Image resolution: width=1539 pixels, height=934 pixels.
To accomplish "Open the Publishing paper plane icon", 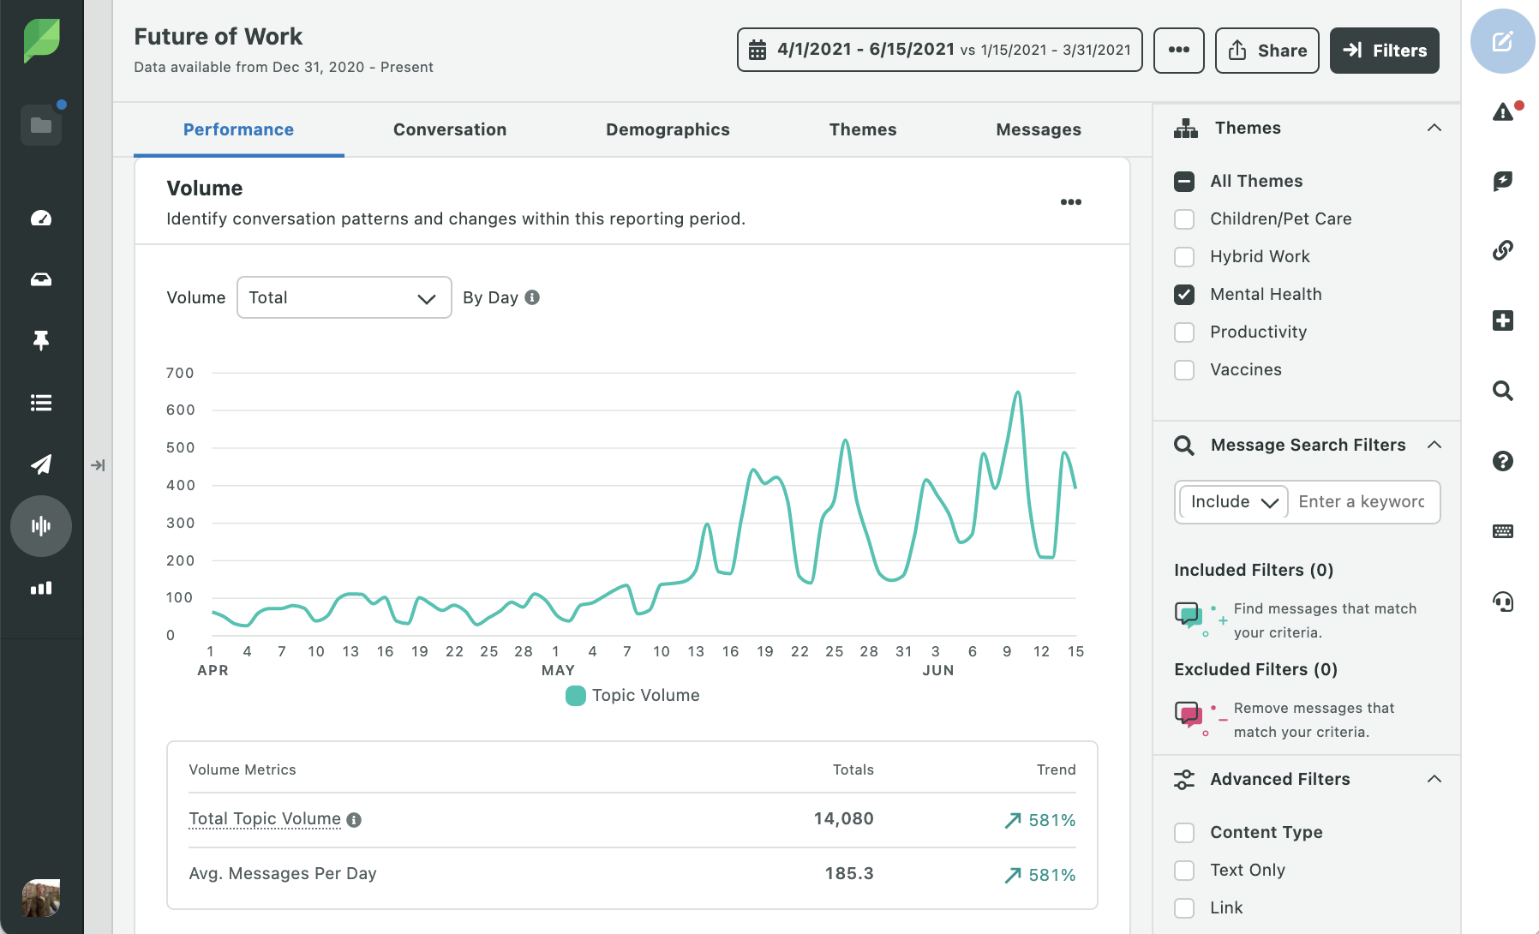I will [41, 464].
